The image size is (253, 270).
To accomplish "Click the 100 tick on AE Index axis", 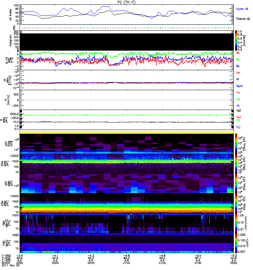I will point(16,5).
